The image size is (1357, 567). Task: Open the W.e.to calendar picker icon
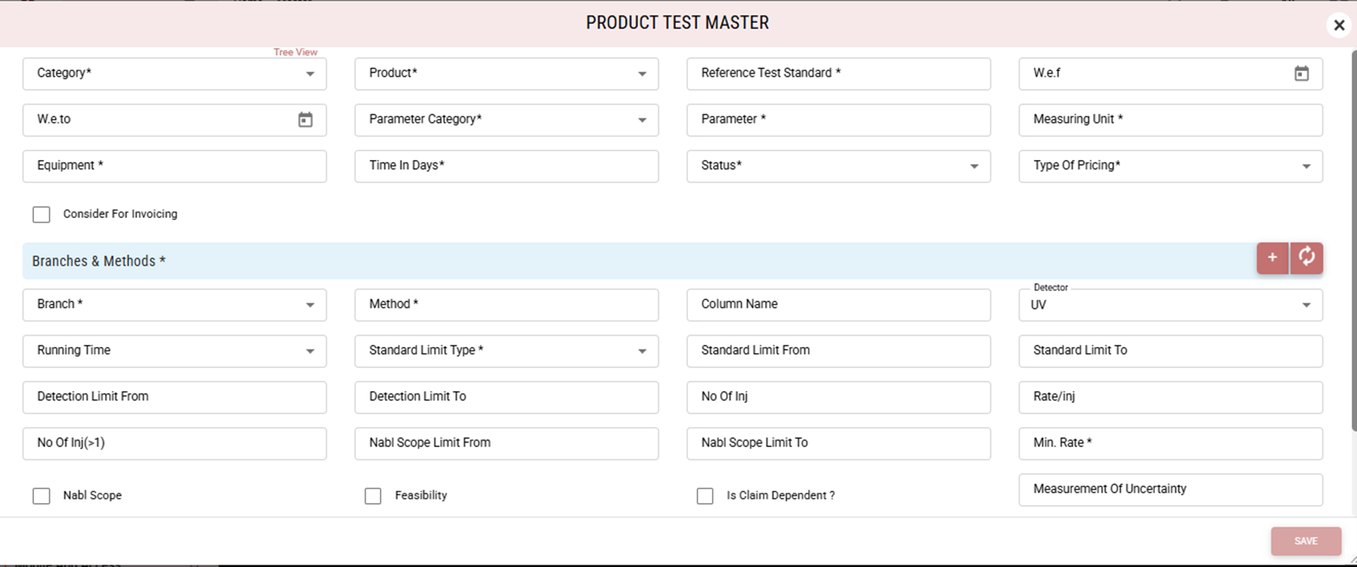pos(305,120)
